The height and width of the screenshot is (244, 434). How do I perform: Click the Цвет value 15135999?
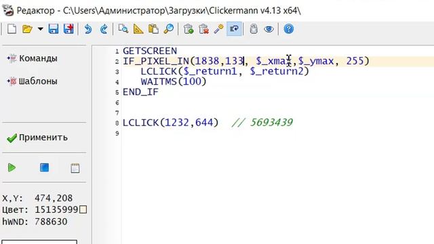click(56, 209)
